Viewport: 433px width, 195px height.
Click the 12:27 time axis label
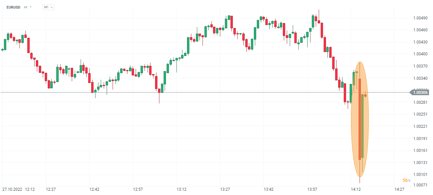pos(51,189)
